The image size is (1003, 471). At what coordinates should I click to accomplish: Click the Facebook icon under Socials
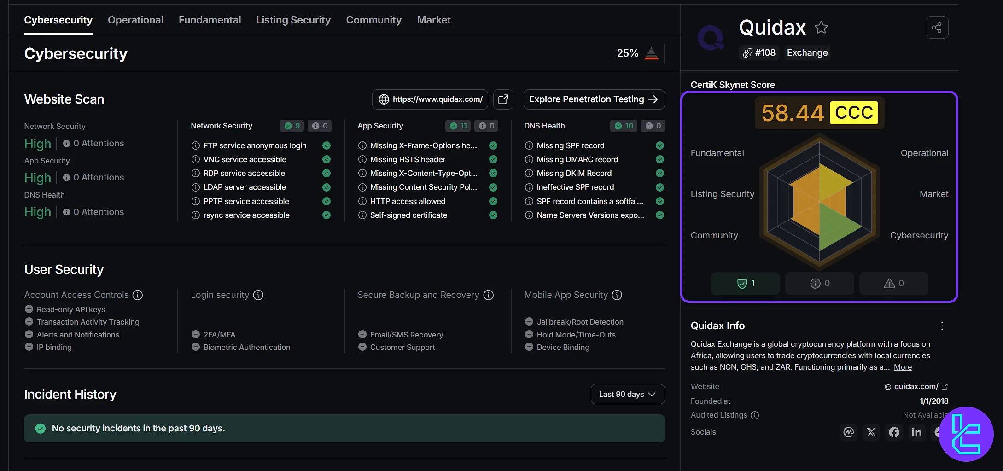click(894, 432)
